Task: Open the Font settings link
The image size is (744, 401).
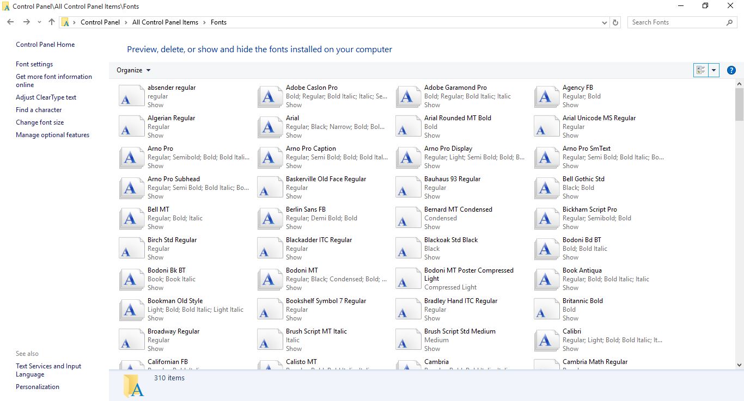Action: [34, 64]
